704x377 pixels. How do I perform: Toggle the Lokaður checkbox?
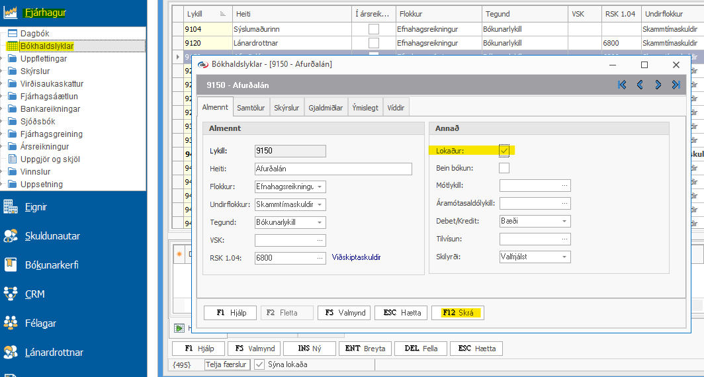(x=504, y=151)
